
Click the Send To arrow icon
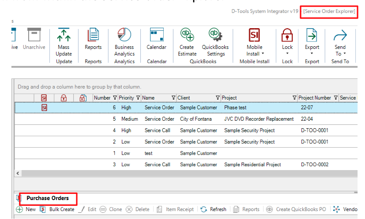click(x=340, y=35)
